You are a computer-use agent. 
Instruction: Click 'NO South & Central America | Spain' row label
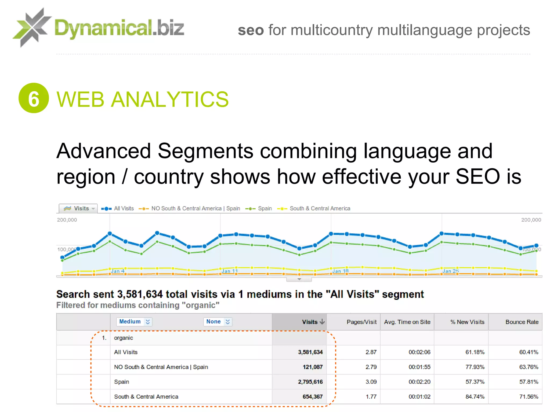click(x=161, y=367)
